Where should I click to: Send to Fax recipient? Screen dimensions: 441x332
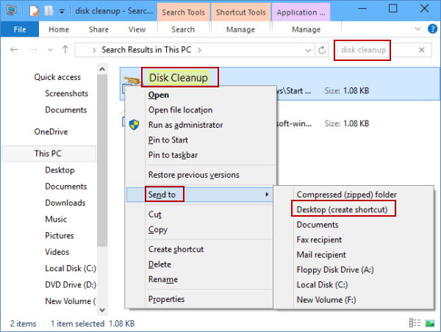pos(354,239)
